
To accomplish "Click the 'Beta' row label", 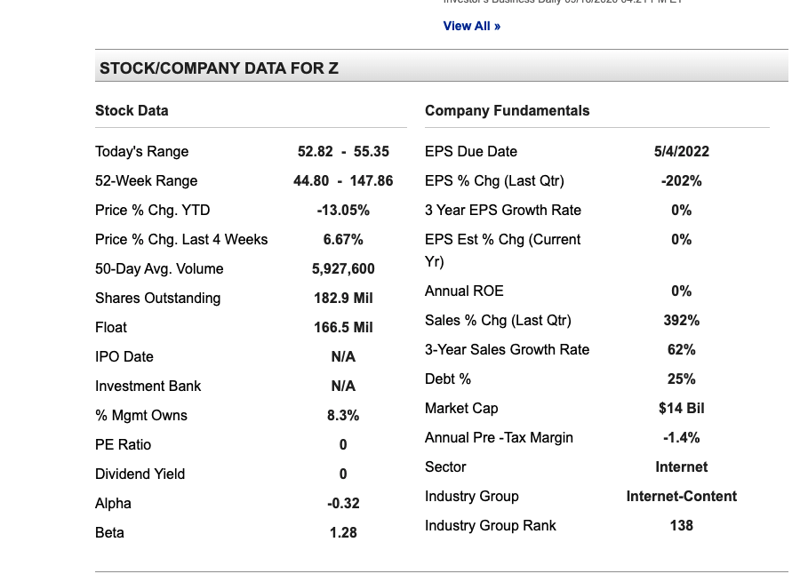I will pos(109,532).
